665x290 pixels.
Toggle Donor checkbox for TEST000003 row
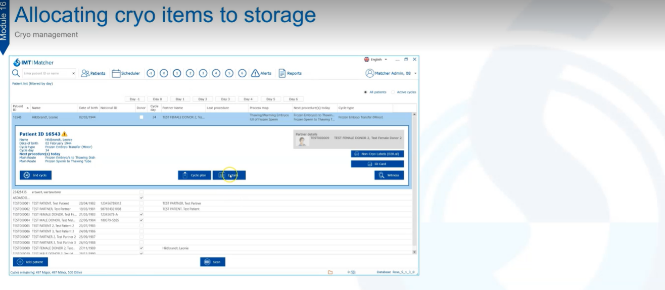141,214
